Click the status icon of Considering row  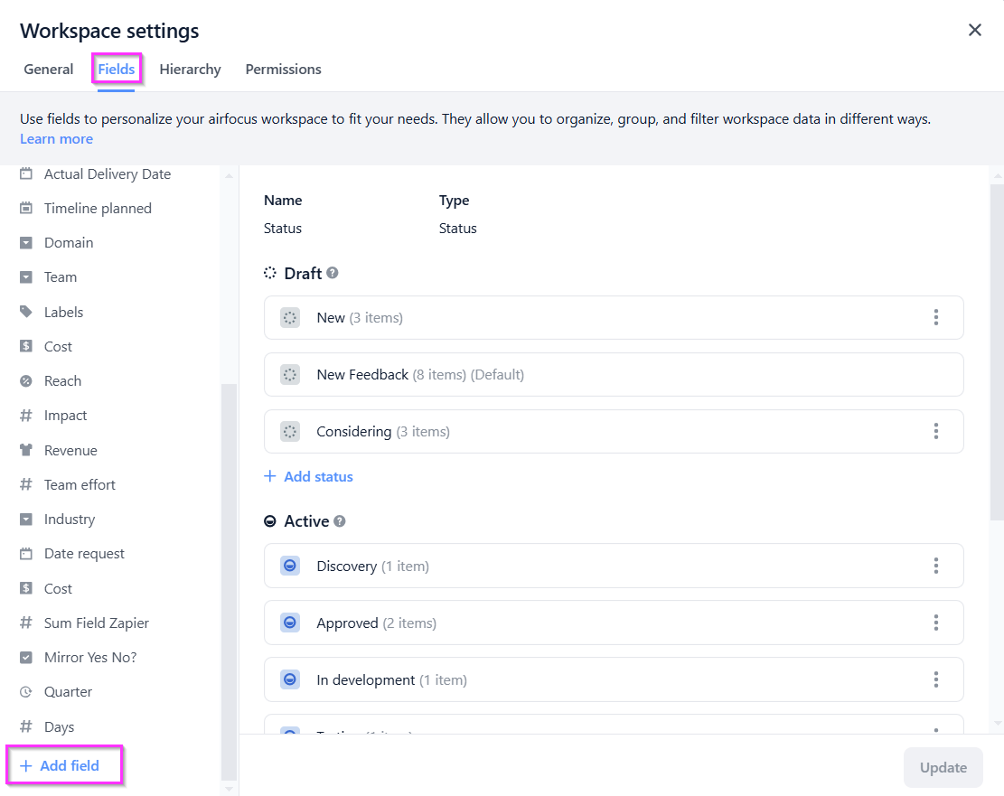[290, 432]
